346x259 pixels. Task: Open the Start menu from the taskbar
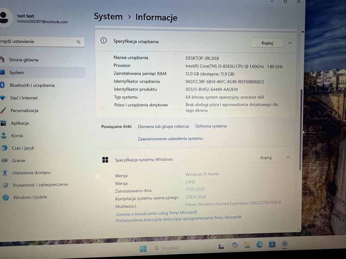tap(143, 248)
